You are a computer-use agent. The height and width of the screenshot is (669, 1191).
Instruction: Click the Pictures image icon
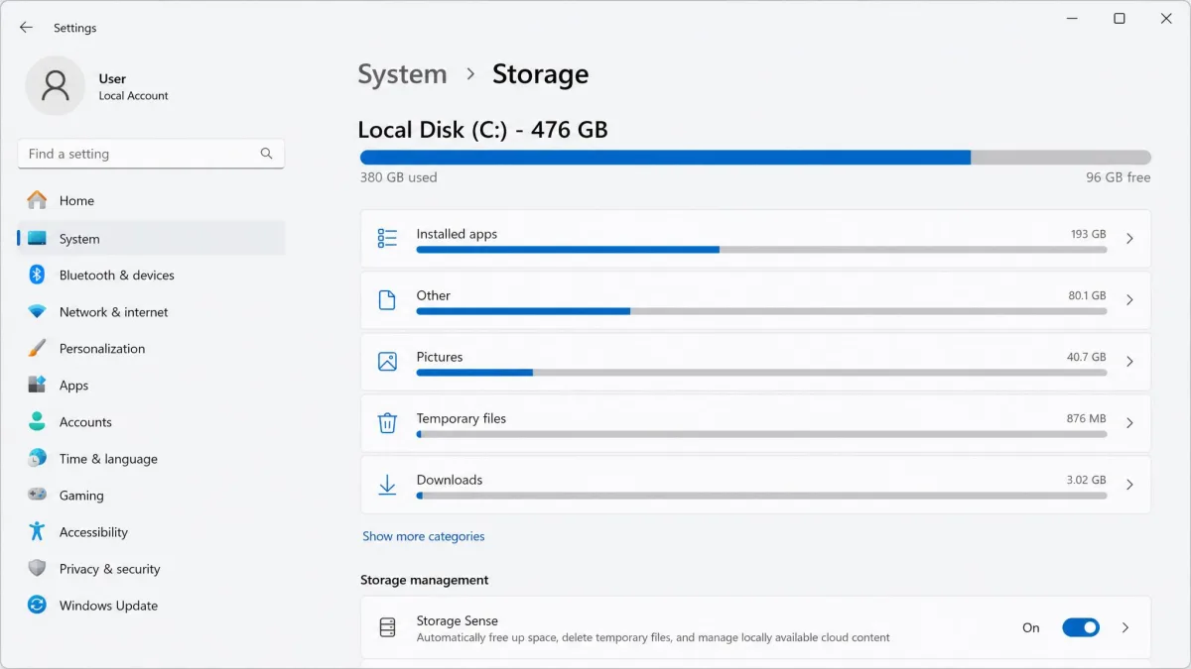(387, 362)
